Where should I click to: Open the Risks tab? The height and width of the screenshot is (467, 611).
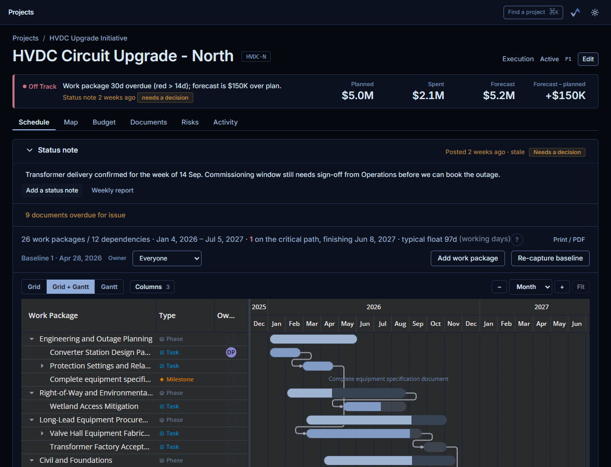190,122
